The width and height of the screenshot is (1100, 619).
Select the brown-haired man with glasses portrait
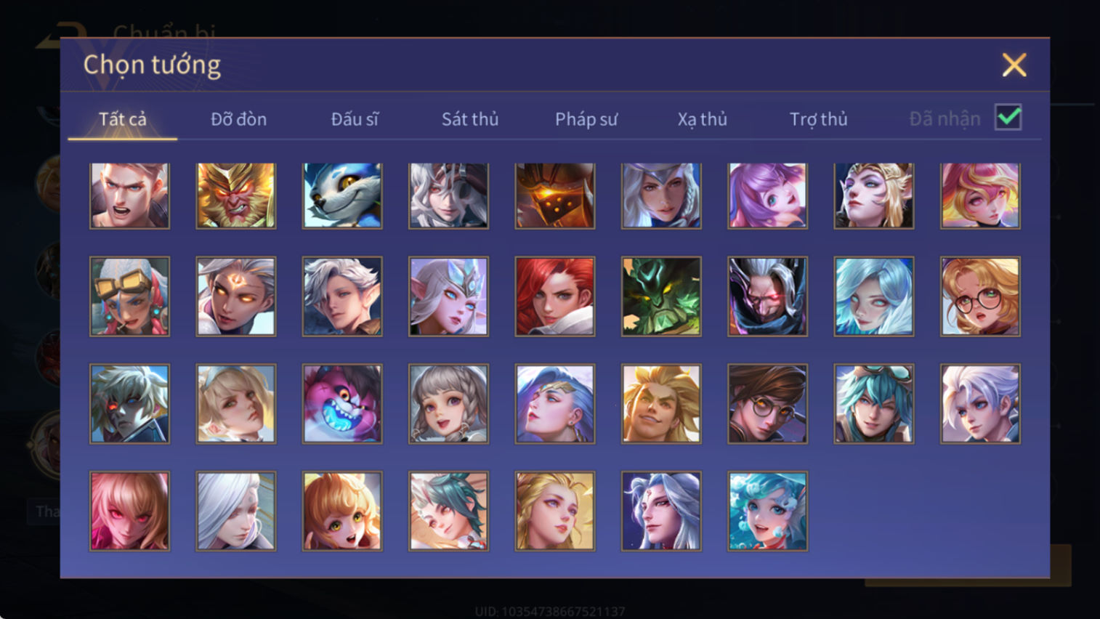pyautogui.click(x=767, y=403)
